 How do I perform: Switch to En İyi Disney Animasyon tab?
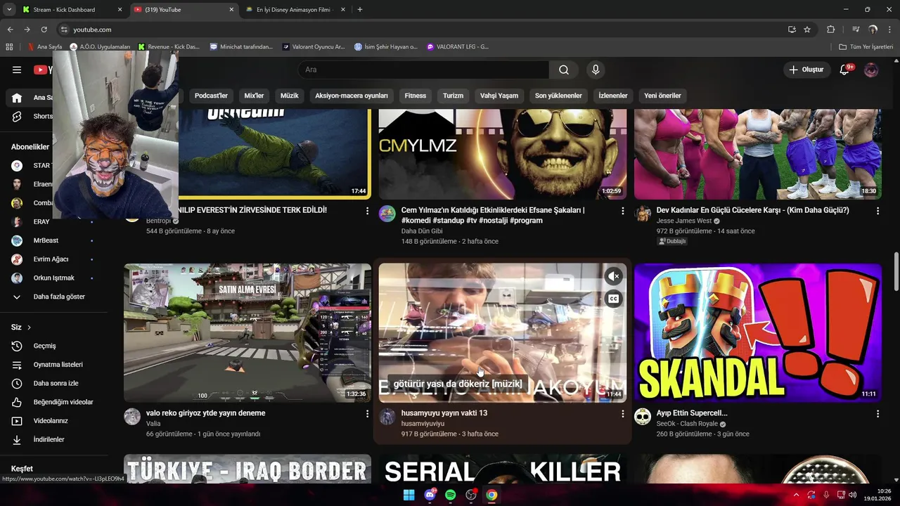click(x=295, y=10)
